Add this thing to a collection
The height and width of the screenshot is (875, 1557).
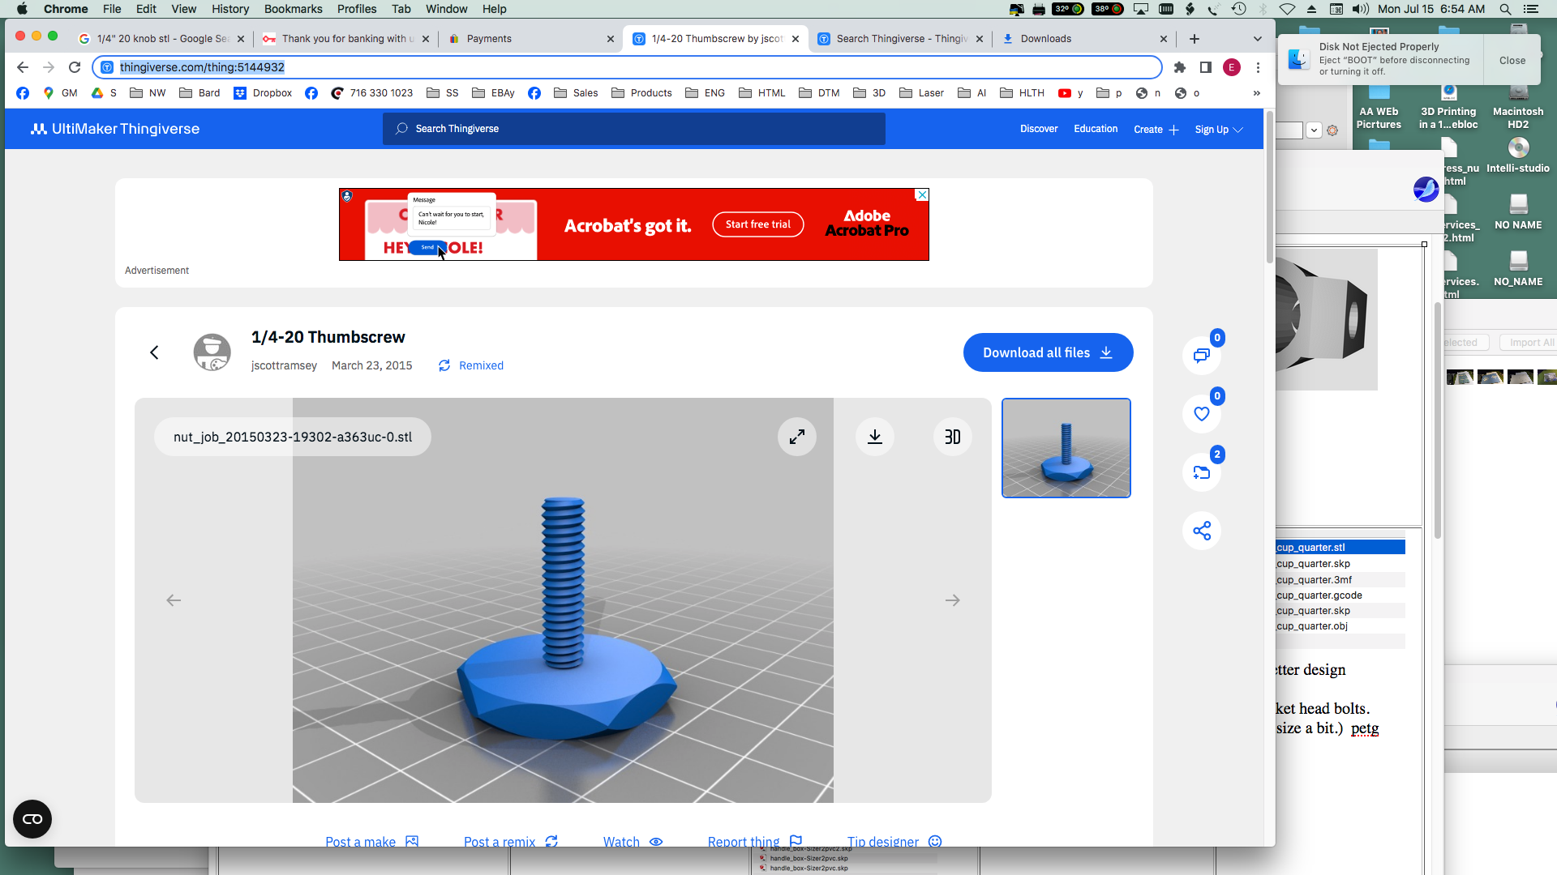[x=1202, y=472]
